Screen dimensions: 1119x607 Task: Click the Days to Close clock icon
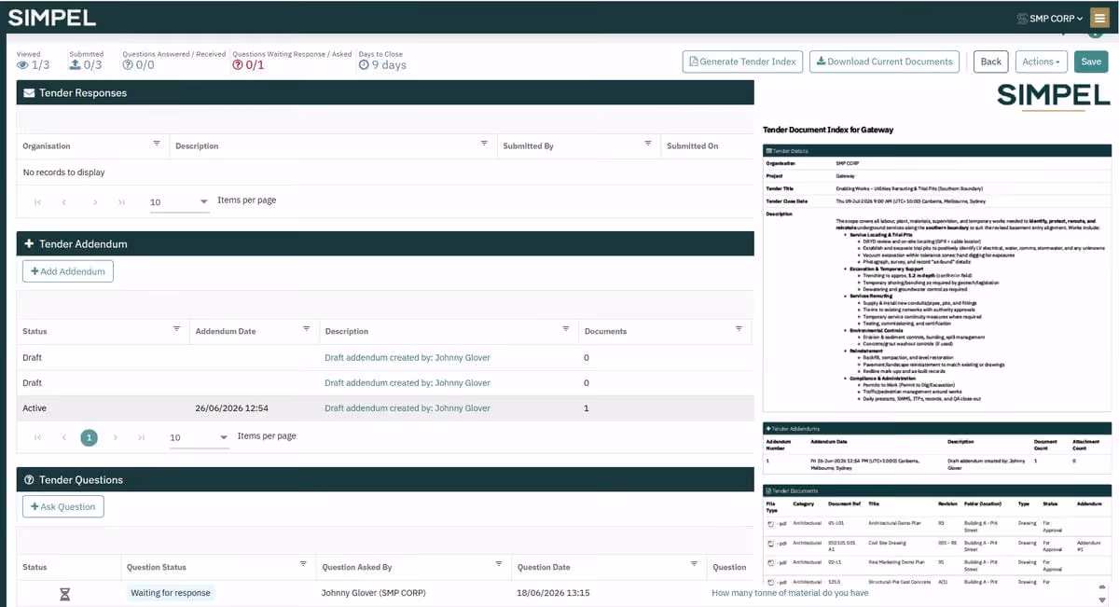click(x=365, y=65)
